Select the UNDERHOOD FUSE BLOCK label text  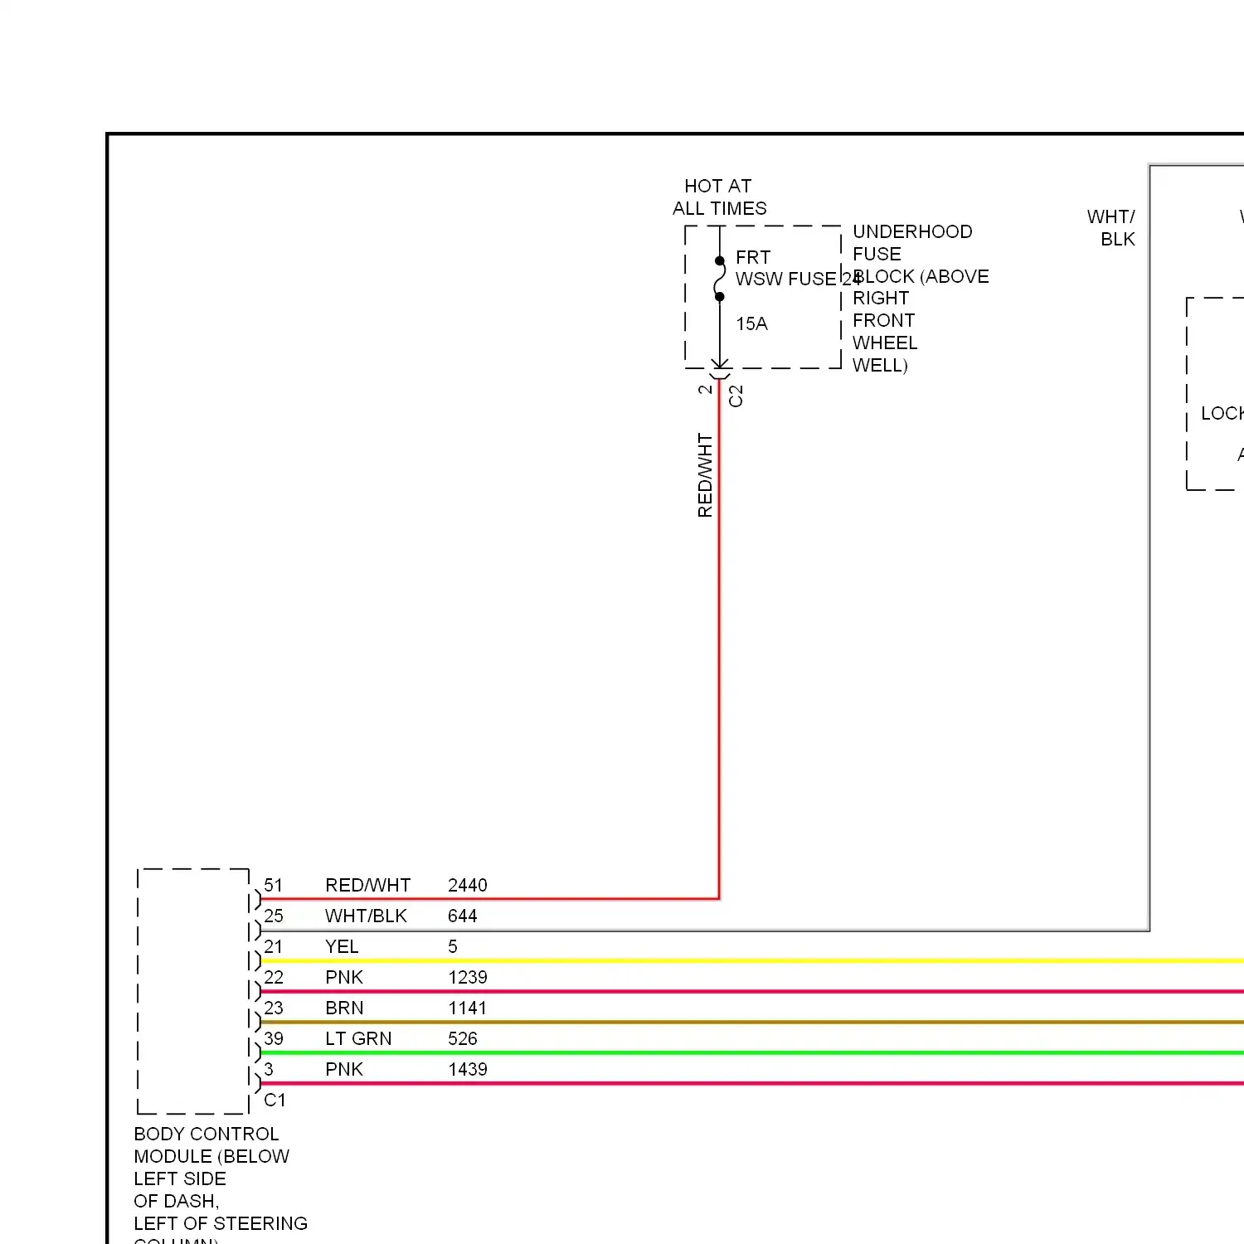tap(921, 299)
